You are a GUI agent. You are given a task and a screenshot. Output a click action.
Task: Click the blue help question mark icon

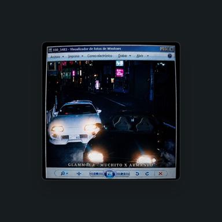tap(169, 56)
